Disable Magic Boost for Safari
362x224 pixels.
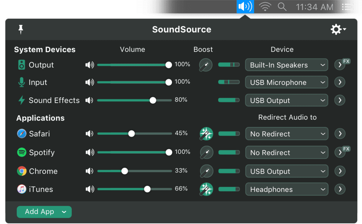pos(206,134)
